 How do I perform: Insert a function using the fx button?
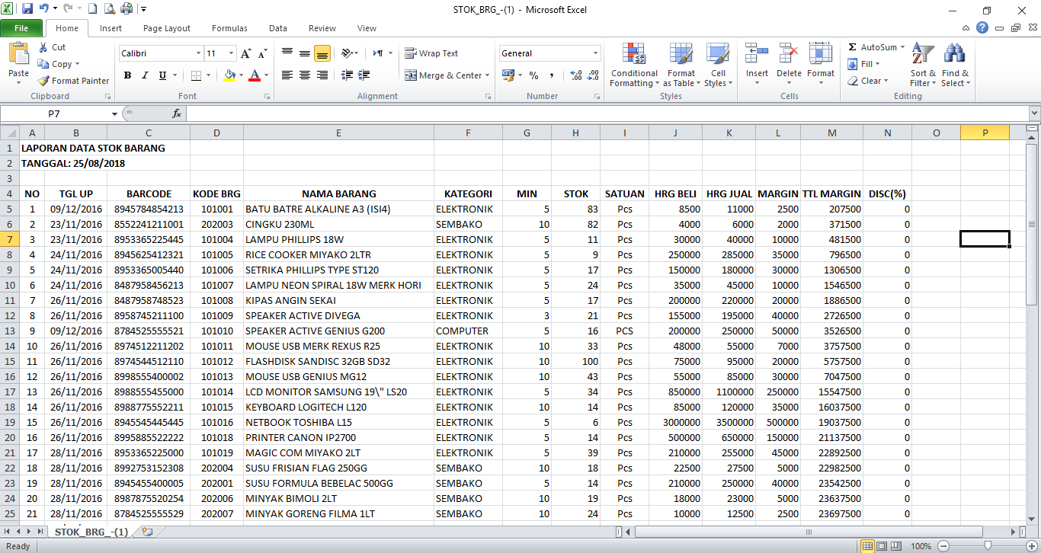177,113
